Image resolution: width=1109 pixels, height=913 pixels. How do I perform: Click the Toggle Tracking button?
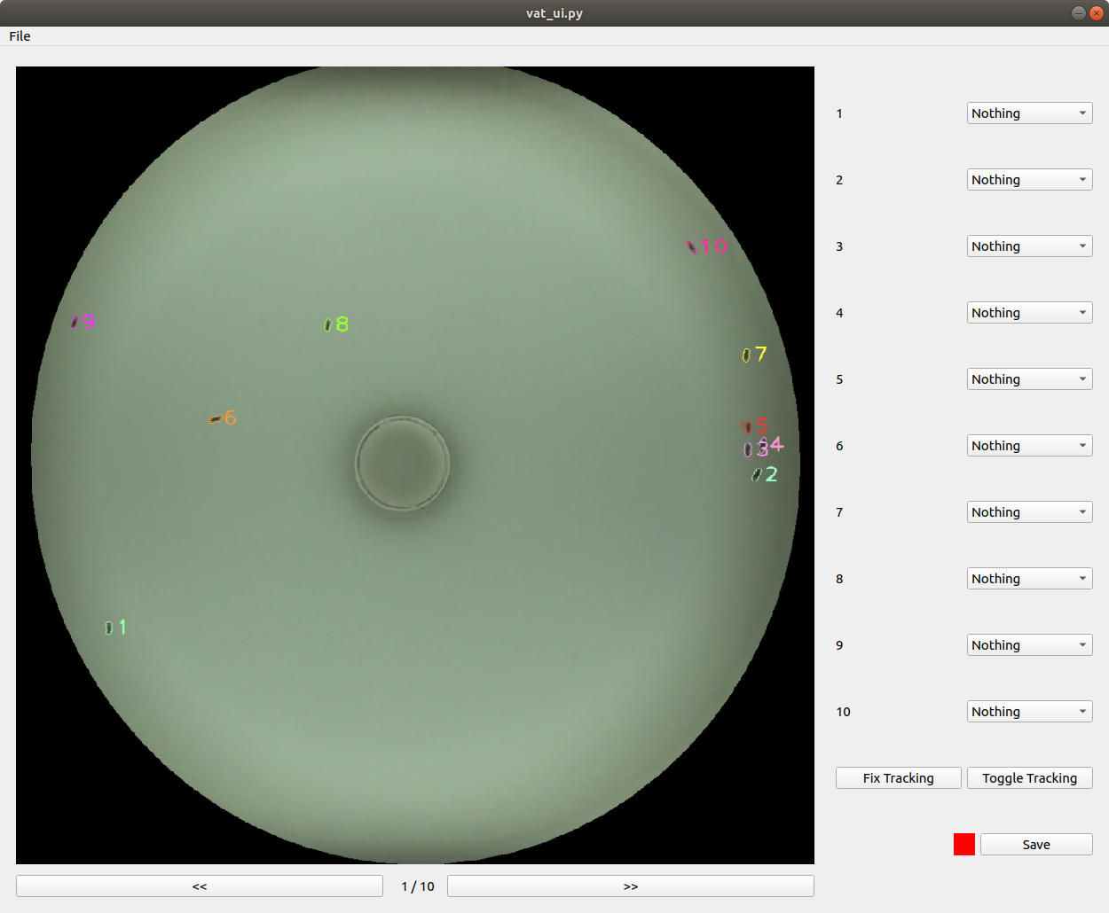tap(1029, 778)
